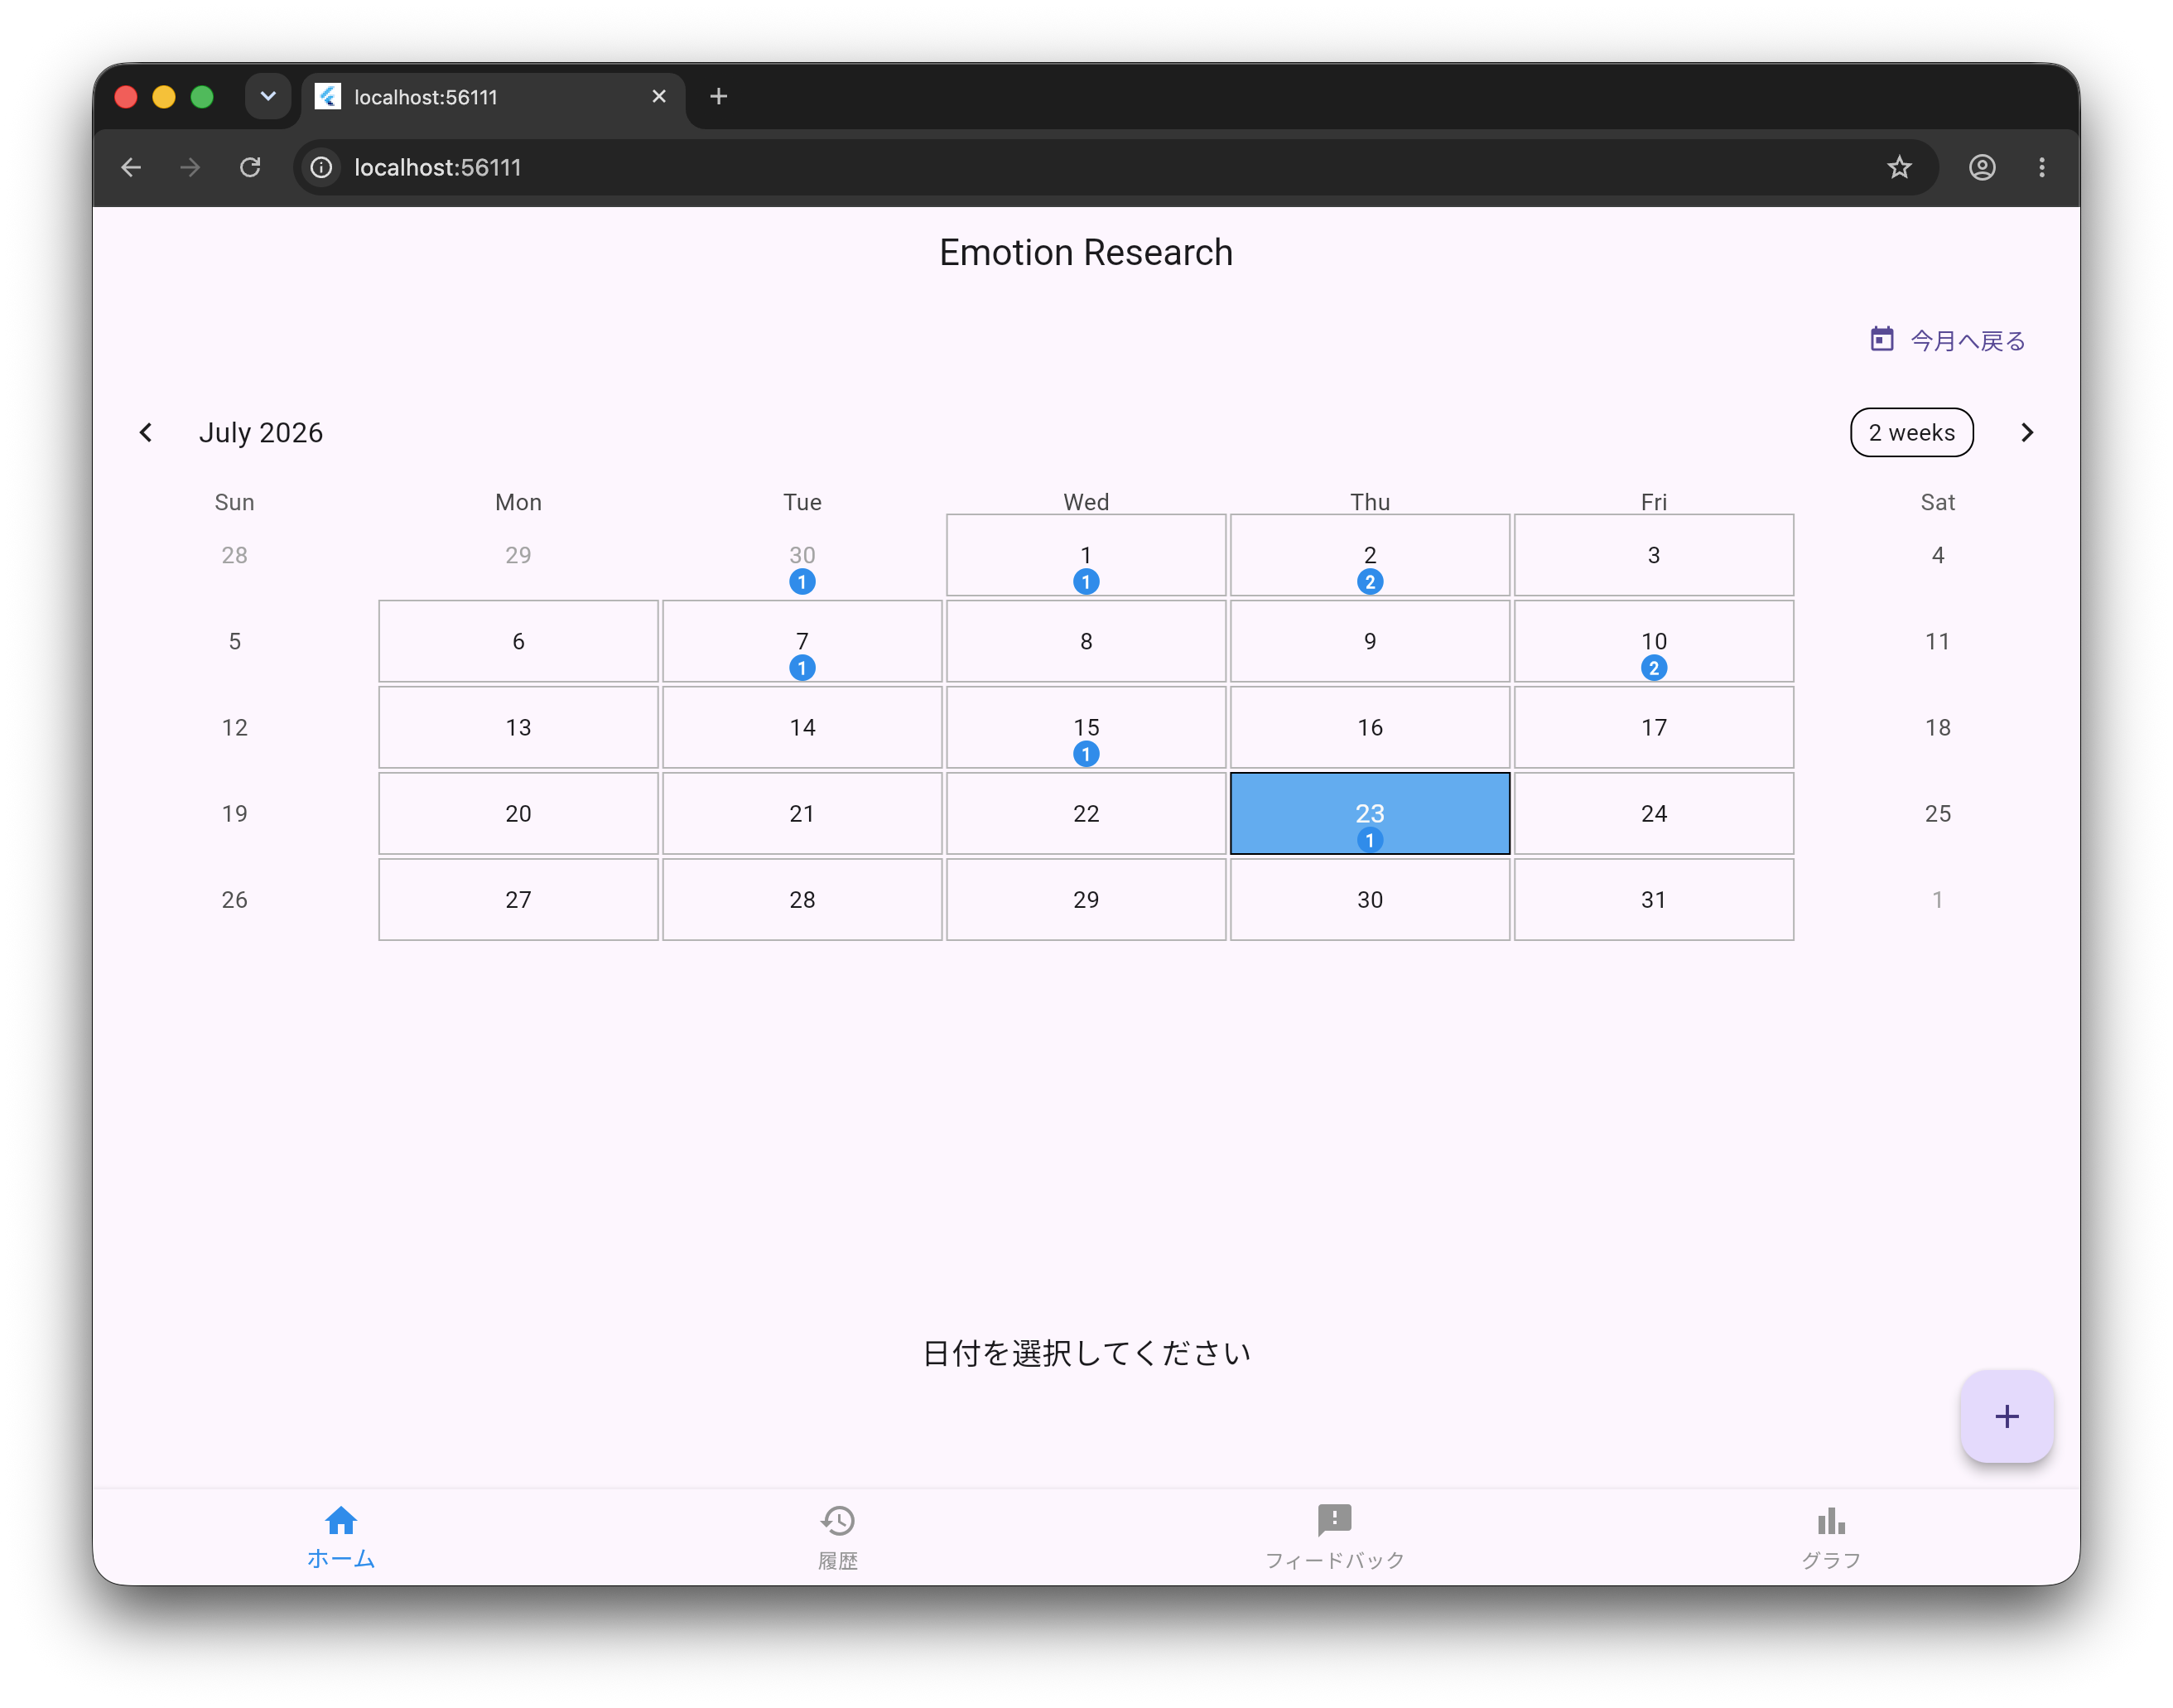Click the calendar icon beside 今月へ戻る
This screenshot has height=1708, width=2173.
coord(1881,340)
